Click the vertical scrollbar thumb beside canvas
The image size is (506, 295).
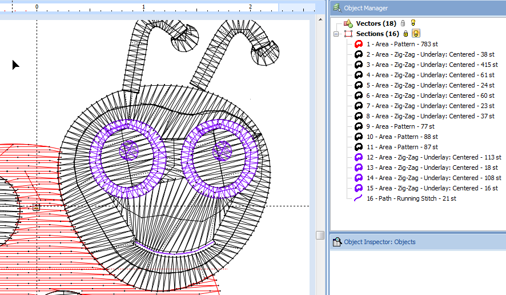[x=320, y=235]
